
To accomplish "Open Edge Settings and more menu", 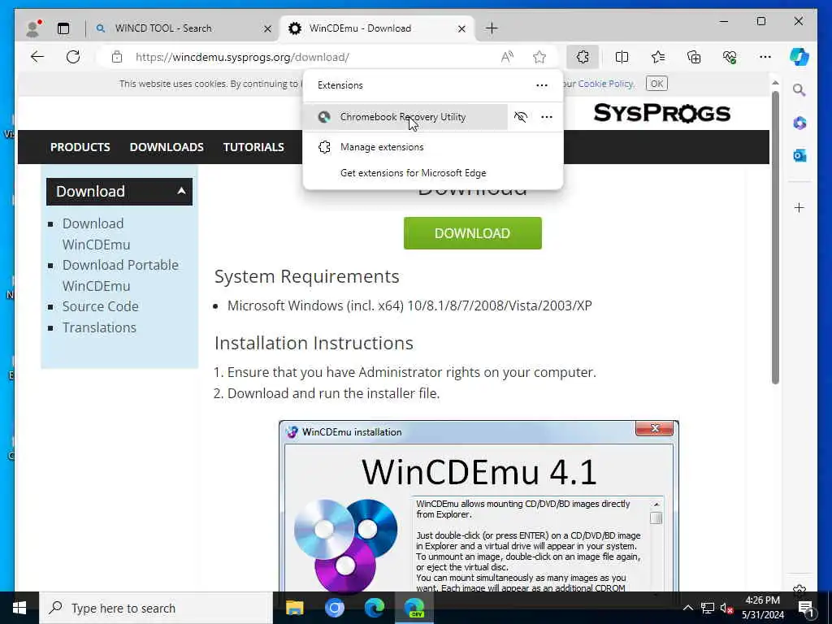I will pos(765,57).
